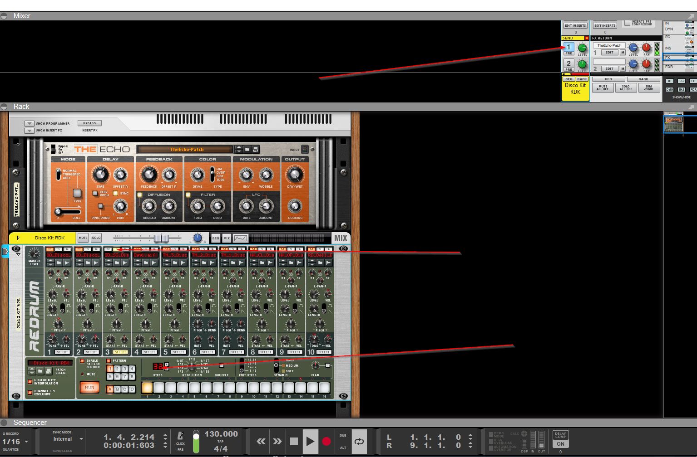697x457 pixels.
Task: Click Edit for FX Return 1
Action: [609, 53]
